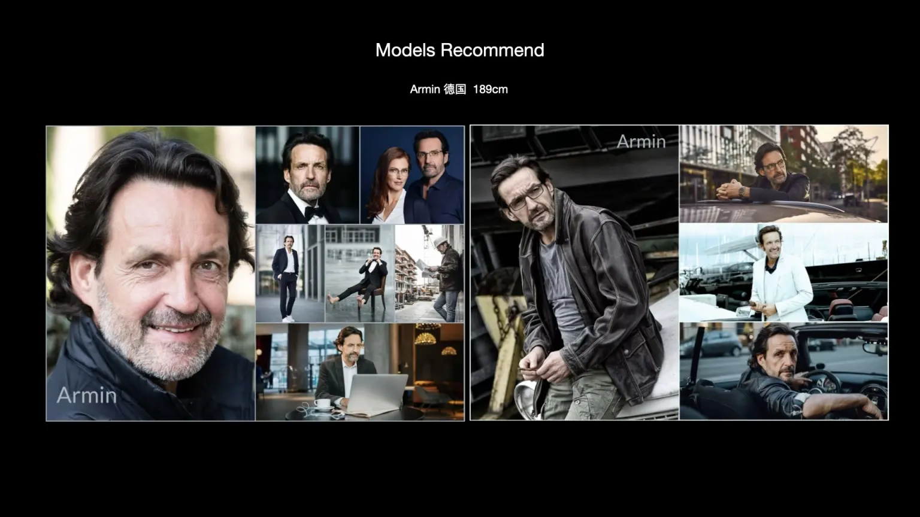Select the large leather jacket photo

coord(574,272)
